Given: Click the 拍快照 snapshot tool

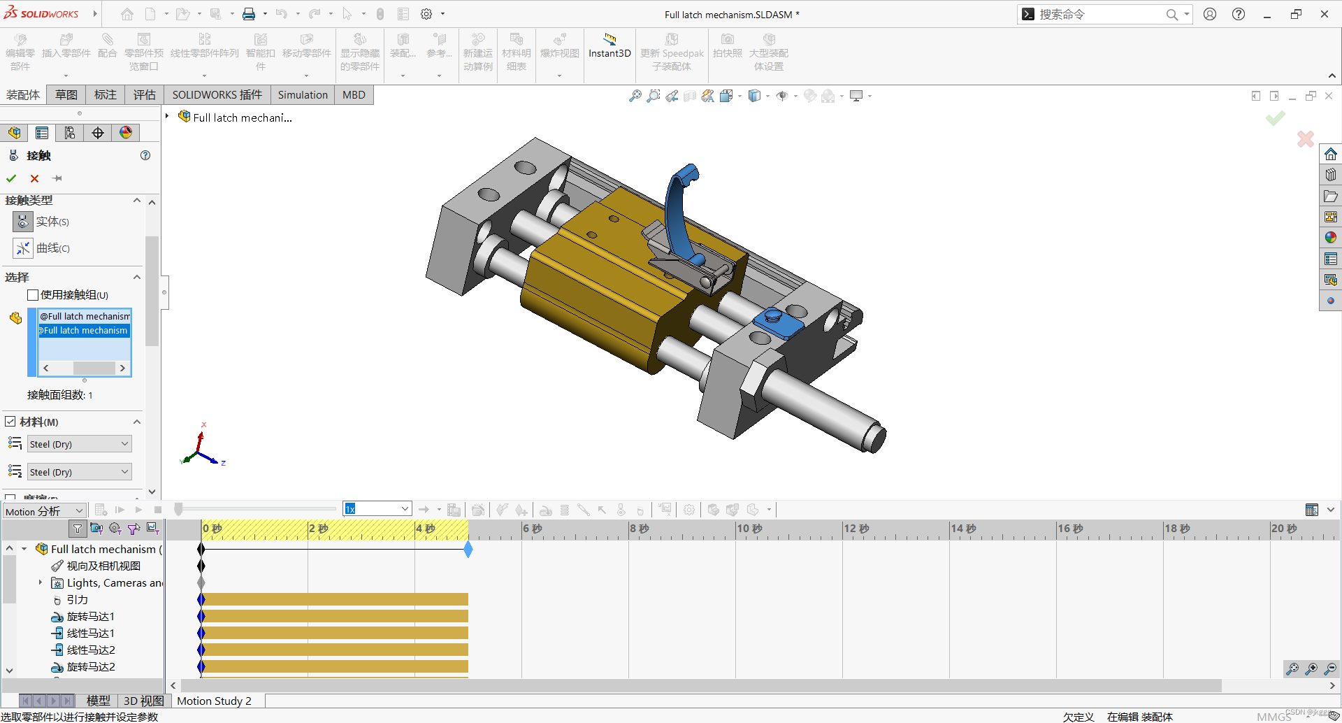Looking at the screenshot, I should point(727,50).
